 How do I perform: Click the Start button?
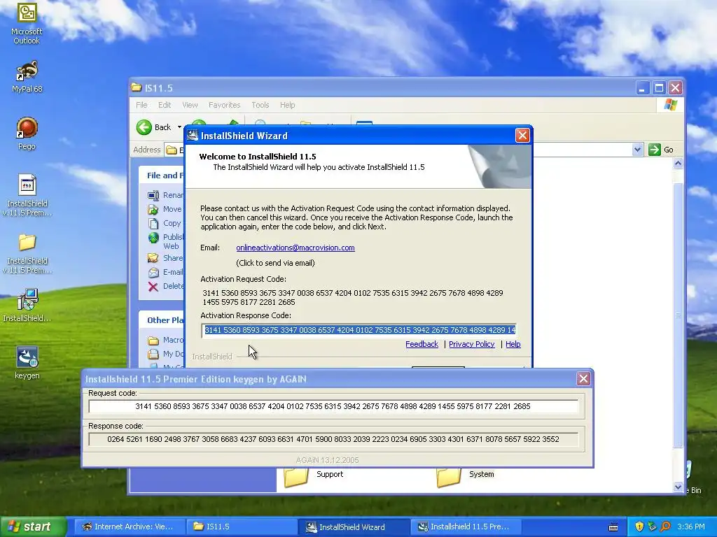tap(32, 527)
